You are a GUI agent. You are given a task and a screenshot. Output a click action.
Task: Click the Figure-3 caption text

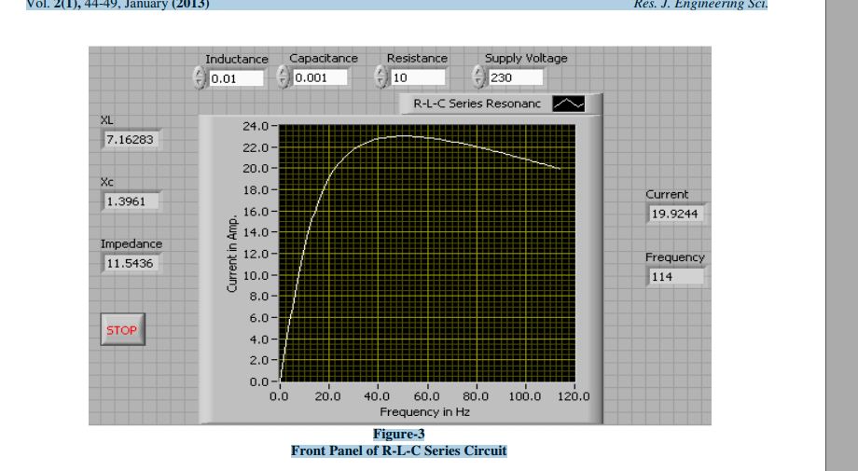point(399,434)
